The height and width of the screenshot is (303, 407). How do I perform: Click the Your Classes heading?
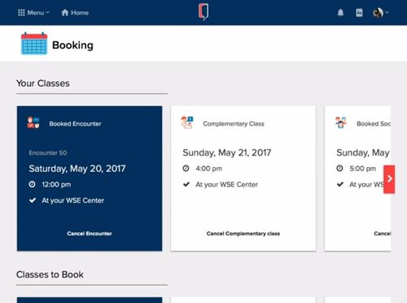click(x=43, y=83)
